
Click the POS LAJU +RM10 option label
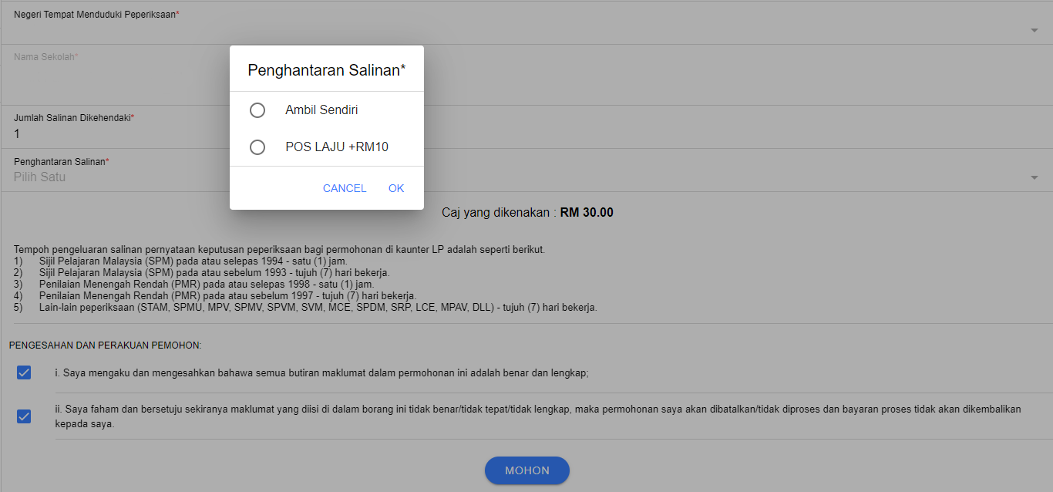(336, 147)
